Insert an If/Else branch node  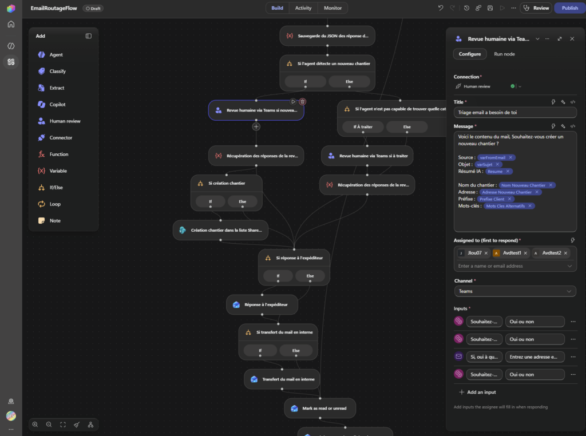coord(50,187)
